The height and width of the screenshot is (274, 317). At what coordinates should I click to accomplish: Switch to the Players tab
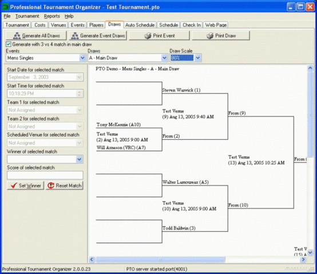coord(96,25)
